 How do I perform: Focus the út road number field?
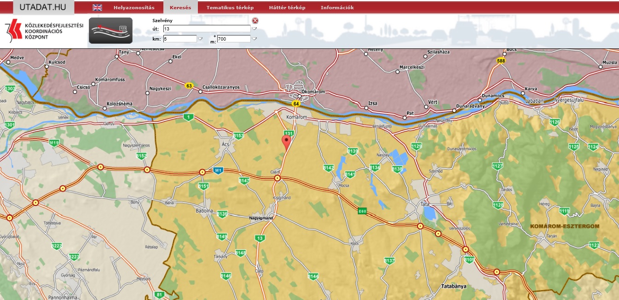207,29
